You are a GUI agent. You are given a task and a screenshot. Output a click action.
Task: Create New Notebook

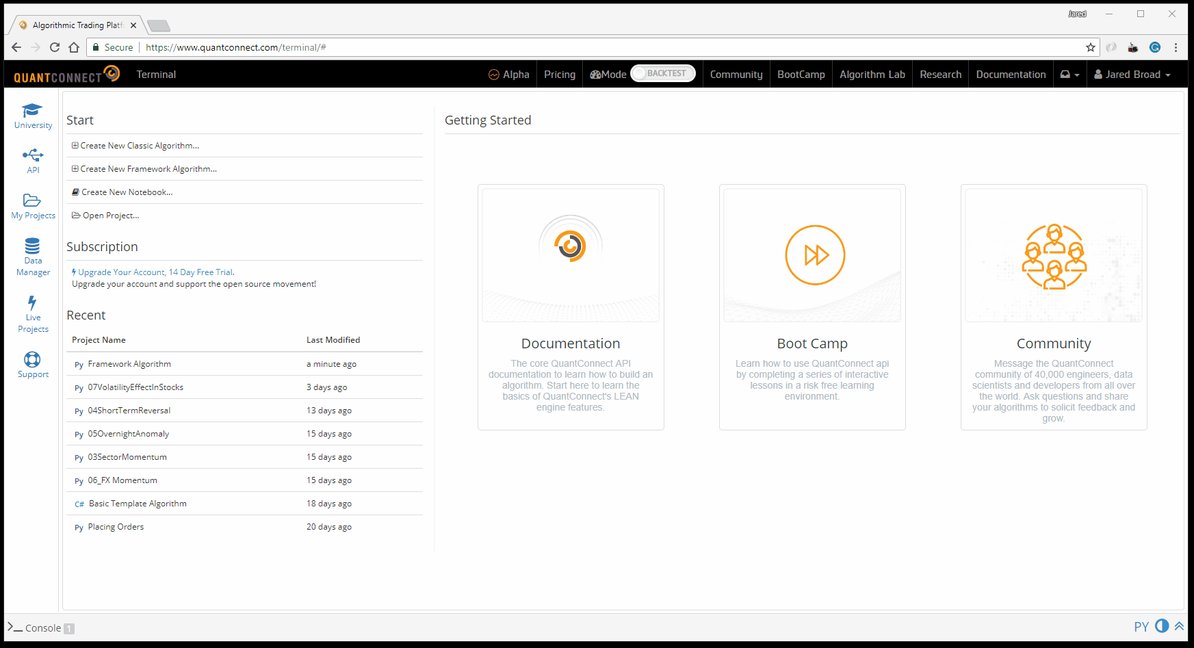122,192
